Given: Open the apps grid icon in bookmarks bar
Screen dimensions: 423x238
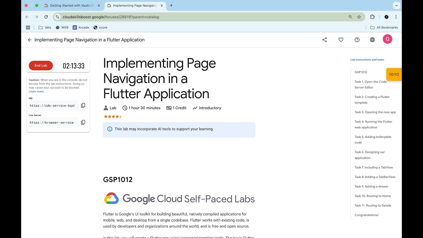Looking at the screenshot, I should click(28, 27).
